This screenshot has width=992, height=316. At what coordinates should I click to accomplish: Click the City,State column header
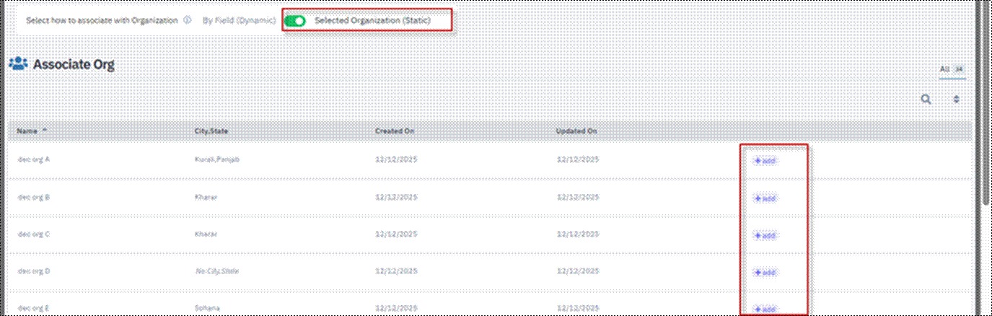212,131
